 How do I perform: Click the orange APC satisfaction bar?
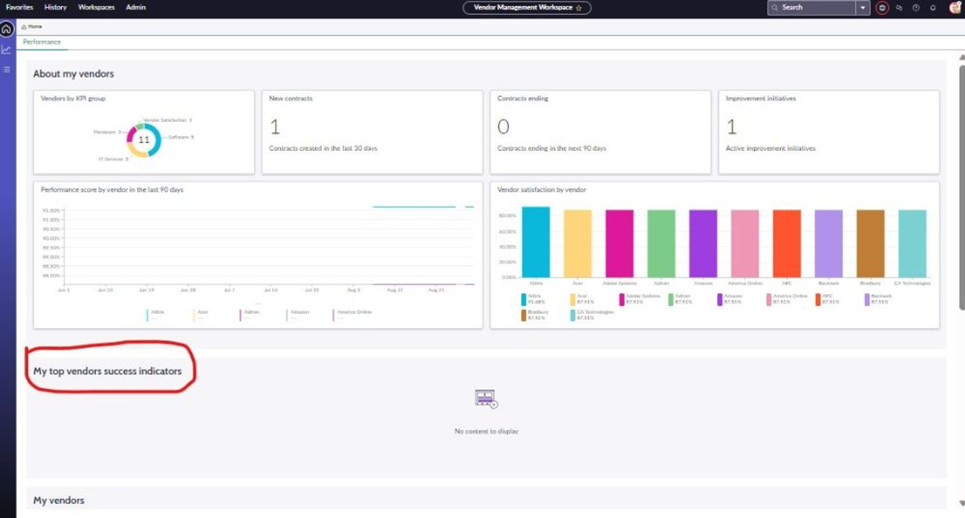(x=786, y=243)
